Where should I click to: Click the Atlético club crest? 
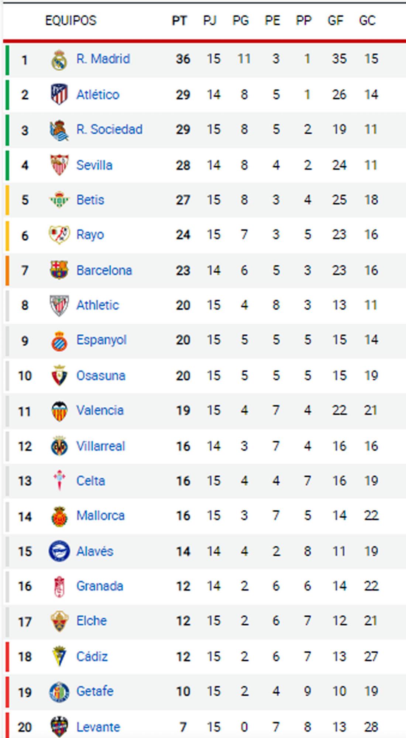point(59,94)
